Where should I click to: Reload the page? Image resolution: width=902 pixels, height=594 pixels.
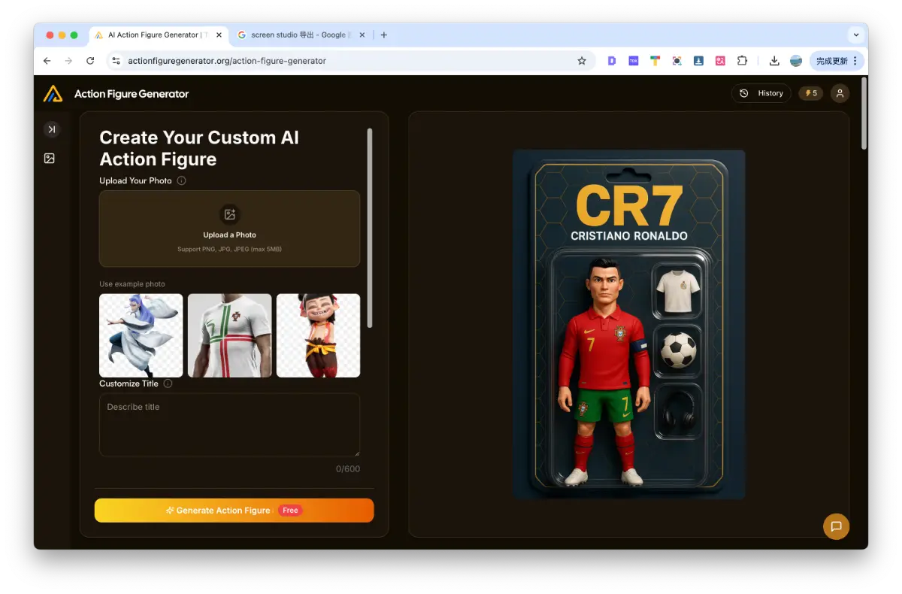coord(90,61)
